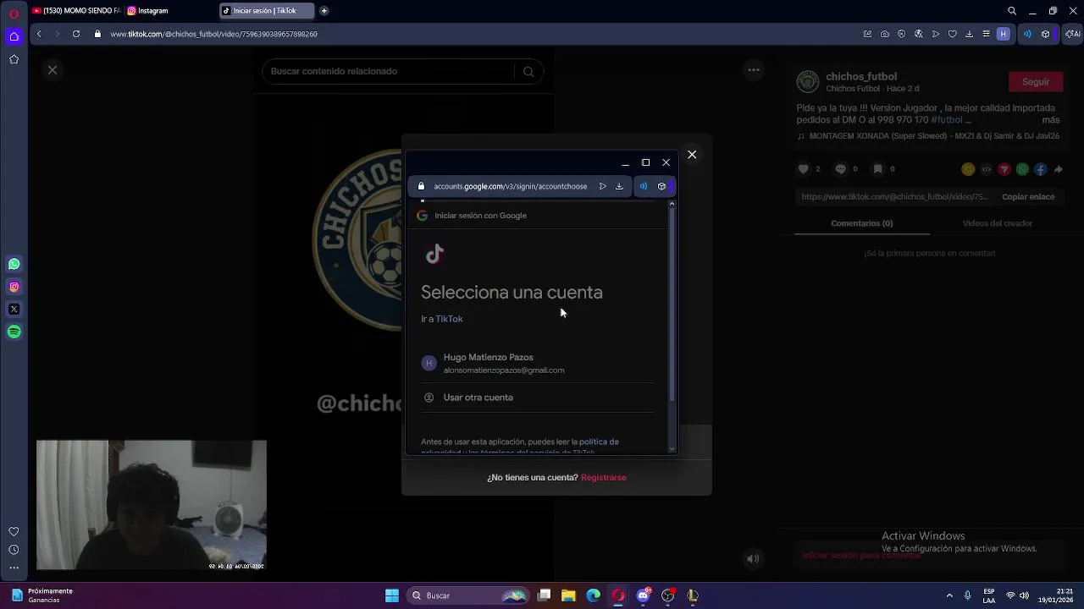Open the Opera AI assistant button
1084x609 pixels.
coord(1073,34)
